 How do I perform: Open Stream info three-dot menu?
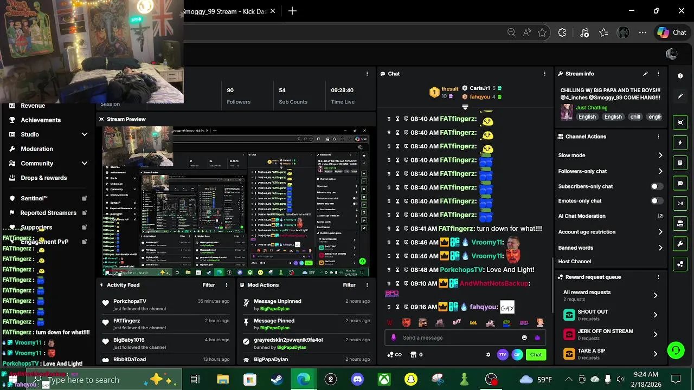pos(658,74)
